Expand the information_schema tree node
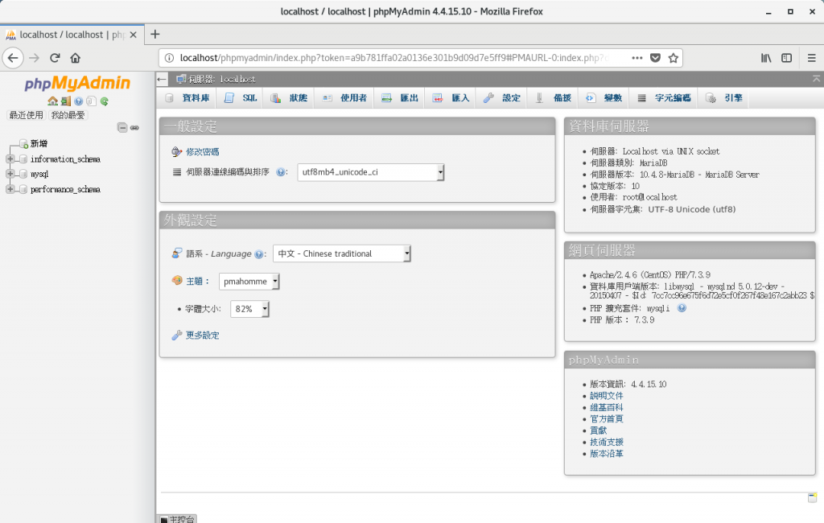Screen dimensions: 824x523 10,159
